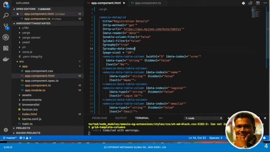The width and height of the screenshot is (270, 152).
Task: Click the '1 UNSAVED' badge in open editors
Action: (x=44, y=9)
